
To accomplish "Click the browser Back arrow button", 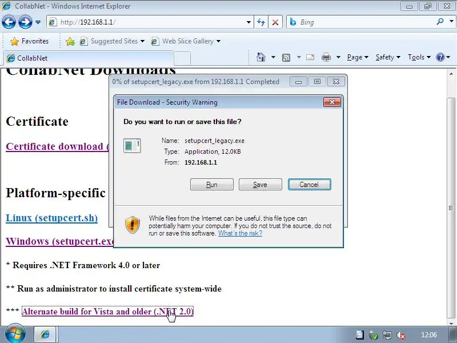I will (9, 22).
